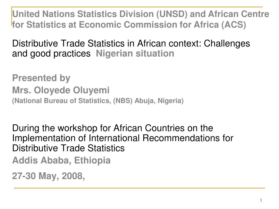Select 'Implementation of International Recommendations for' line
The image size is (279, 209).
[x=123, y=138]
